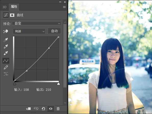
Task: Toggle clip to layer below
Action: click(28, 109)
